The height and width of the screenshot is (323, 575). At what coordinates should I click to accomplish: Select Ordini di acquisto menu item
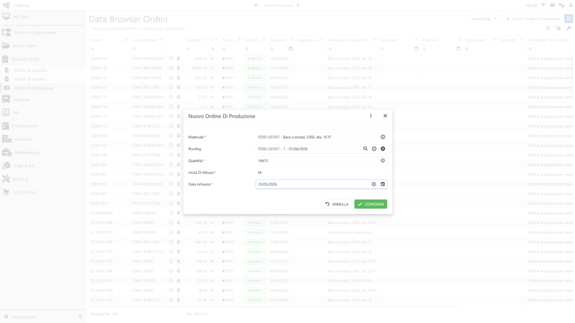[x=31, y=70]
